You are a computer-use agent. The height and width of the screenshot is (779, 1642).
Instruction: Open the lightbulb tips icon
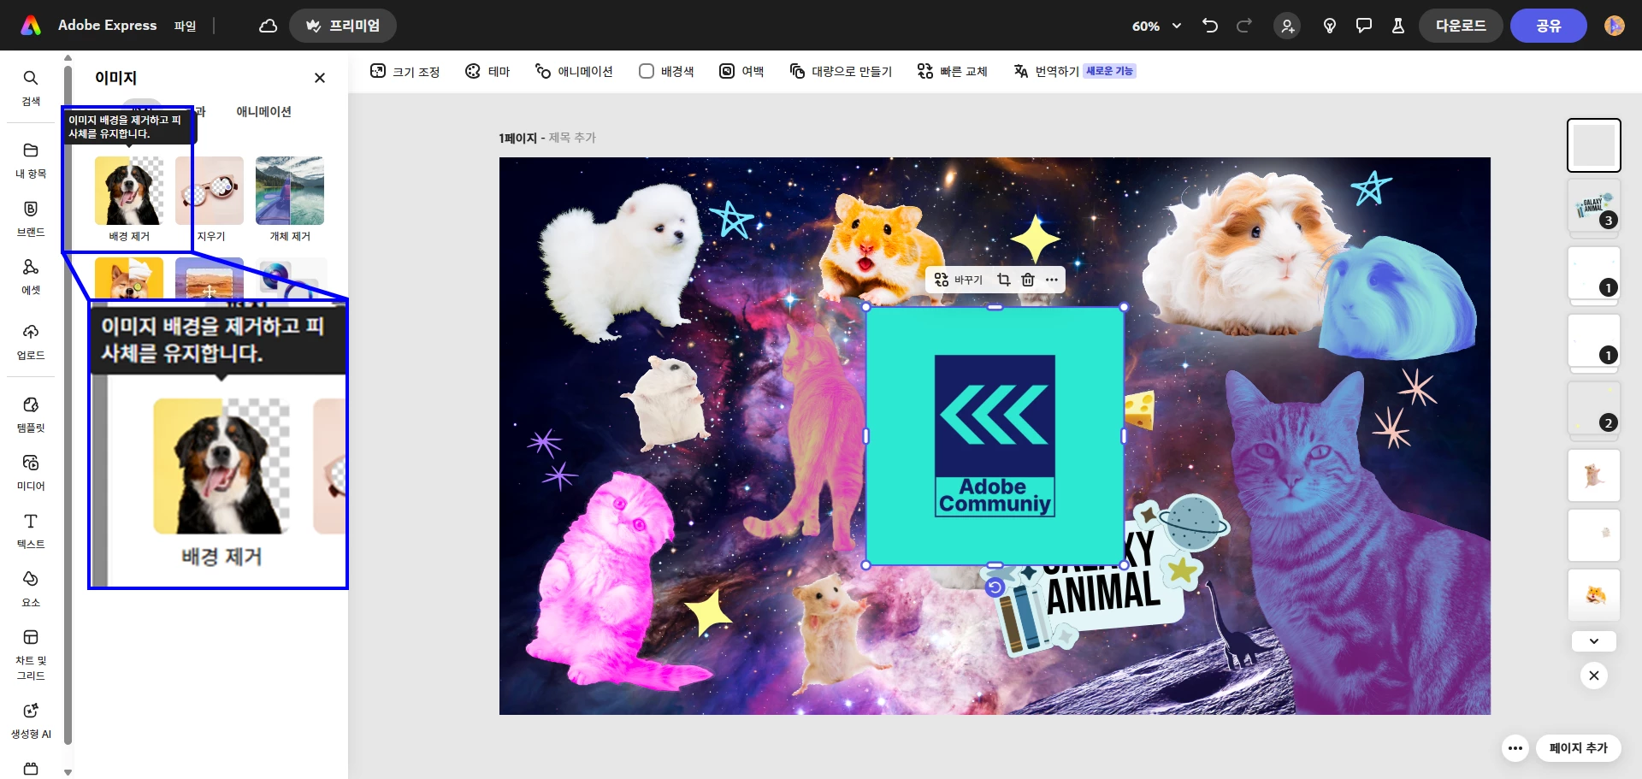[1330, 26]
